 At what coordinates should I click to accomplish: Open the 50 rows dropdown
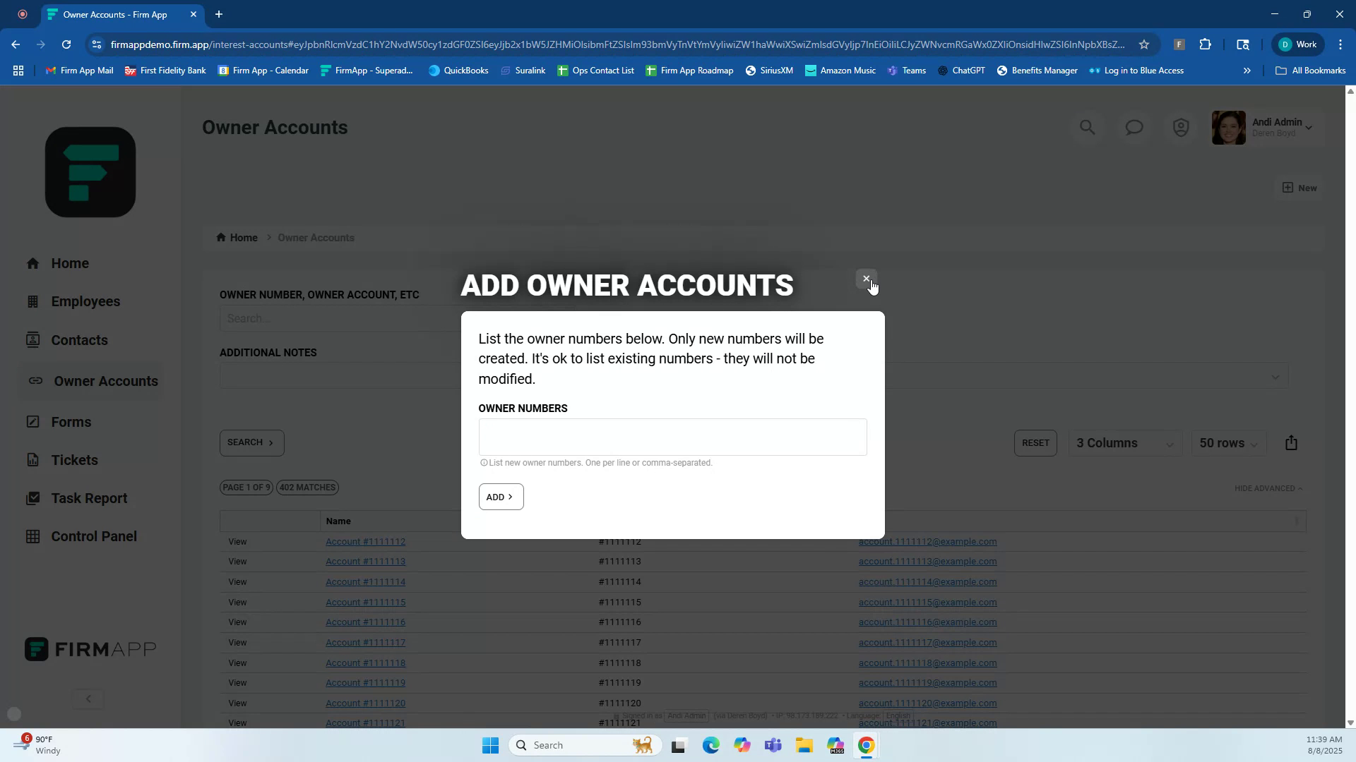click(1227, 443)
